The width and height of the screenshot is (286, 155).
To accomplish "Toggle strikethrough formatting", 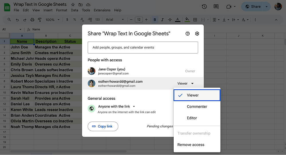I will (170, 20).
